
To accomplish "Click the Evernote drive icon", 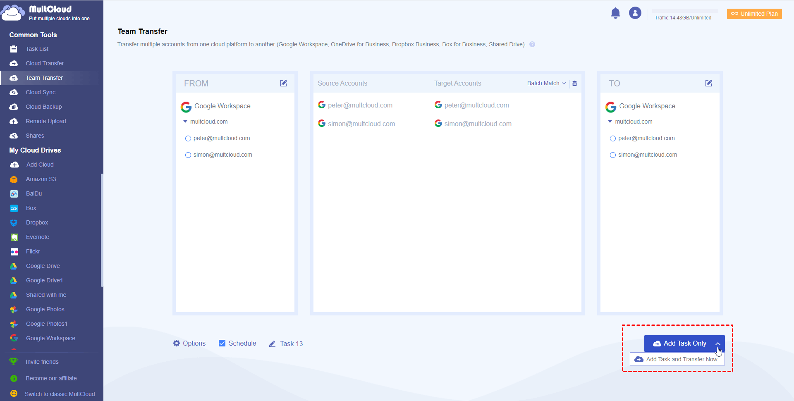I will (14, 237).
